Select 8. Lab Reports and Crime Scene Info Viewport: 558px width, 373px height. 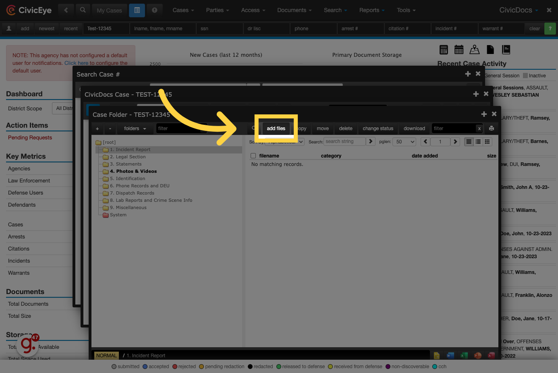151,200
